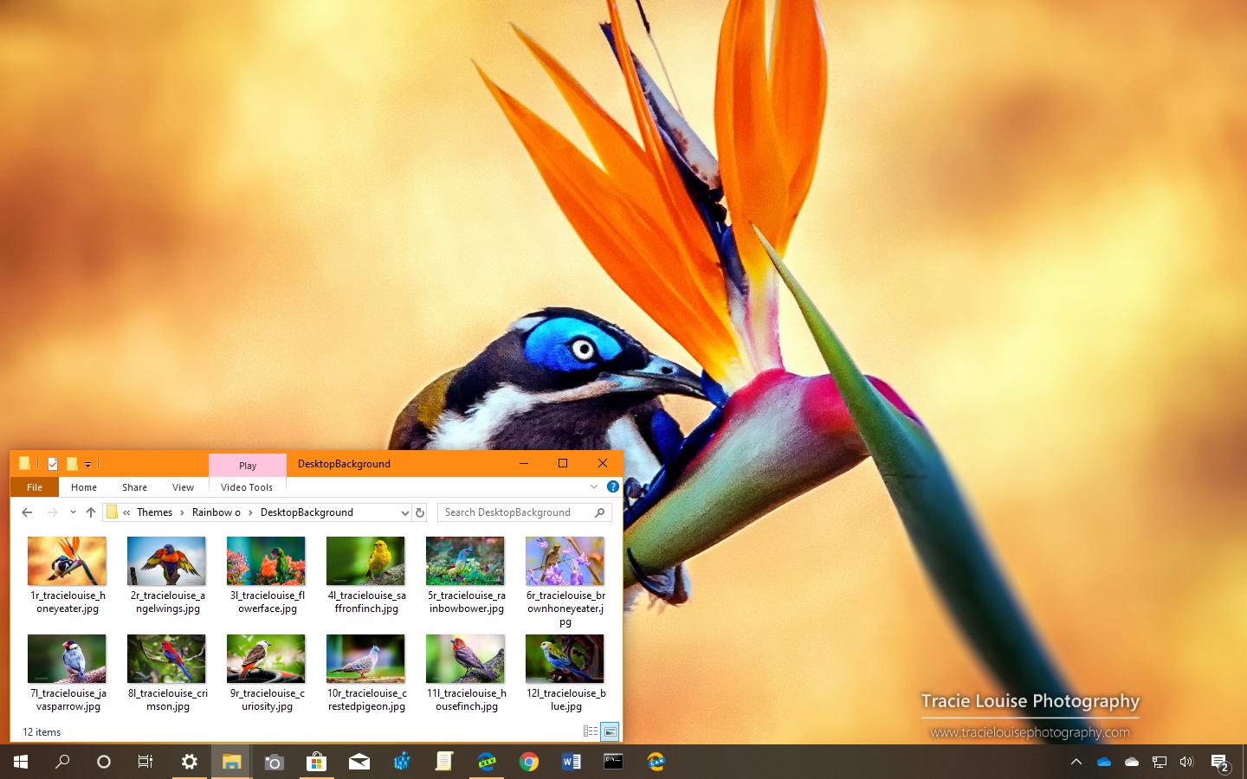The height and width of the screenshot is (779, 1247).
Task: Click the folder icon in the address bar
Action: 113,512
